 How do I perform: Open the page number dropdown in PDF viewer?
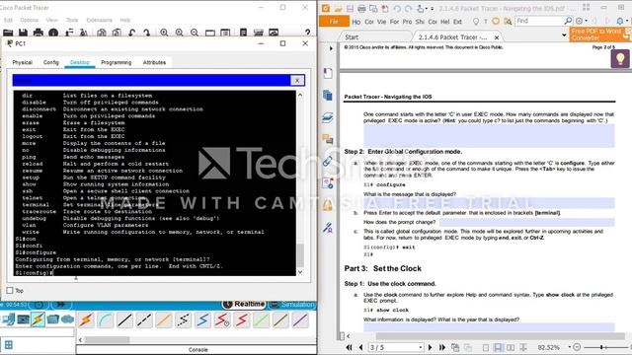coord(421,347)
